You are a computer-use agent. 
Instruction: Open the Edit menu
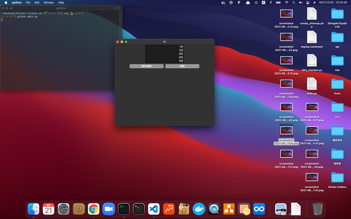click(37, 3)
